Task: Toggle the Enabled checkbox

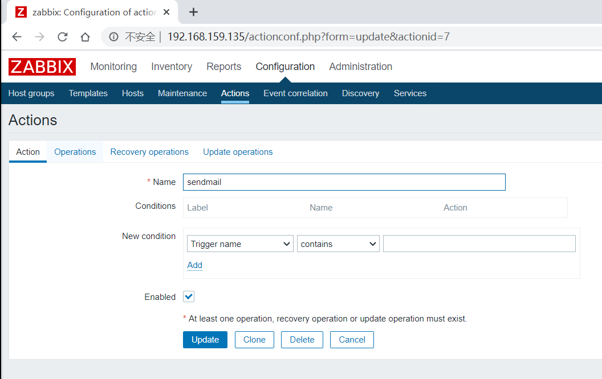Action: pyautogui.click(x=189, y=296)
